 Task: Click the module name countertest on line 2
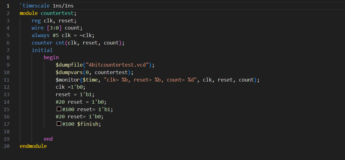click(x=57, y=13)
